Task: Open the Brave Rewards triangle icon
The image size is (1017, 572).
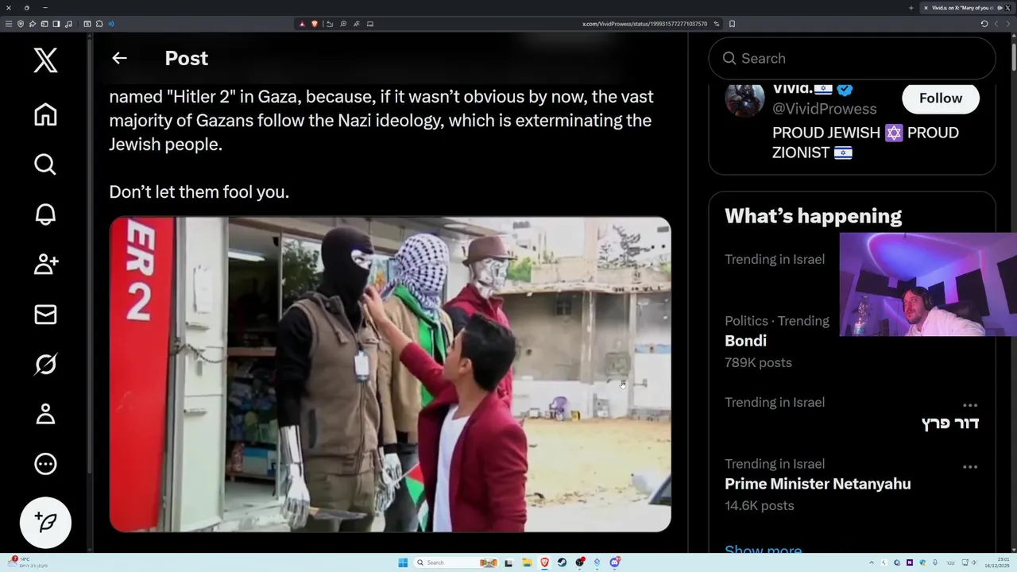Action: 302,24
